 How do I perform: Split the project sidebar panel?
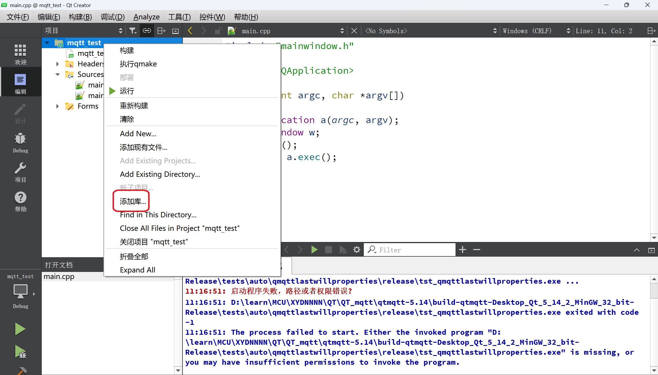tap(161, 31)
